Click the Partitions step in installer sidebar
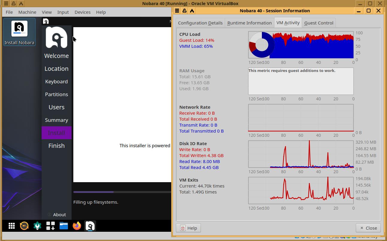This screenshot has height=241, width=387. click(x=57, y=94)
